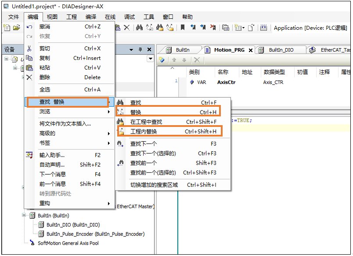This screenshot has width=353, height=256.
Task: Click the Open project toolbar icon
Action: 17,28
